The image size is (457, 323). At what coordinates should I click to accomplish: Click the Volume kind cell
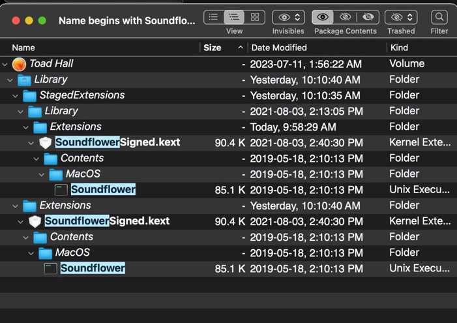click(x=407, y=63)
